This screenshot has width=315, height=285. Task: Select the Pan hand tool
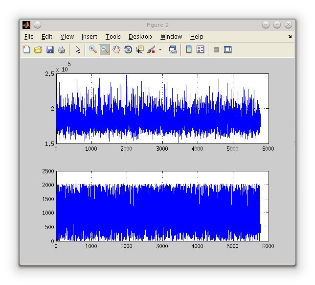(116, 49)
